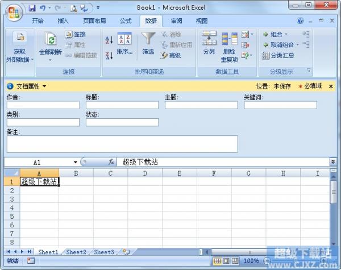Click the Sort Z to A descending icon

tap(109, 56)
